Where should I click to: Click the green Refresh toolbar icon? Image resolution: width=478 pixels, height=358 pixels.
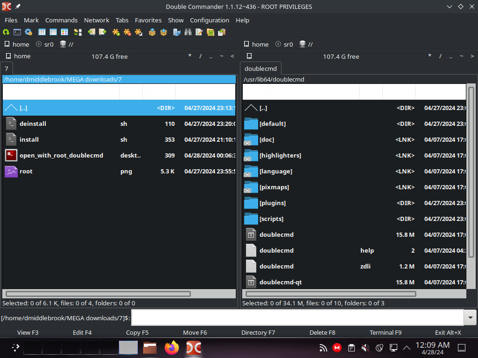[6, 32]
